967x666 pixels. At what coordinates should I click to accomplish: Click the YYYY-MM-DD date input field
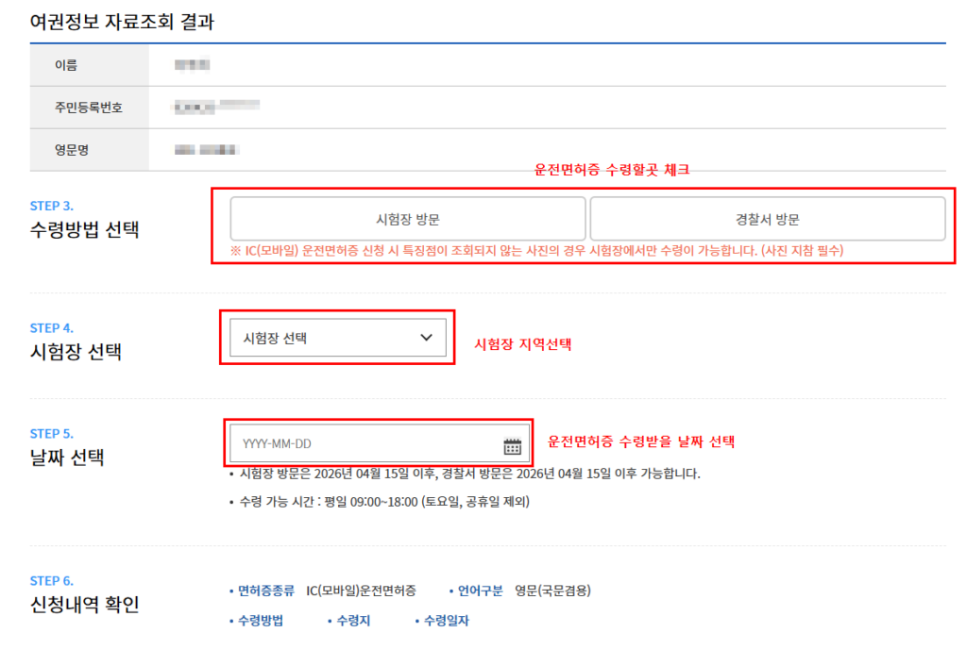[359, 444]
